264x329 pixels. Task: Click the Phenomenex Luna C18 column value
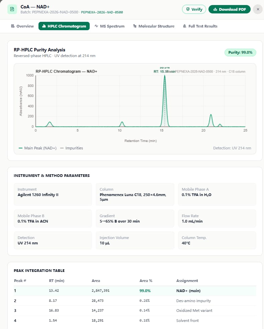[133, 197]
